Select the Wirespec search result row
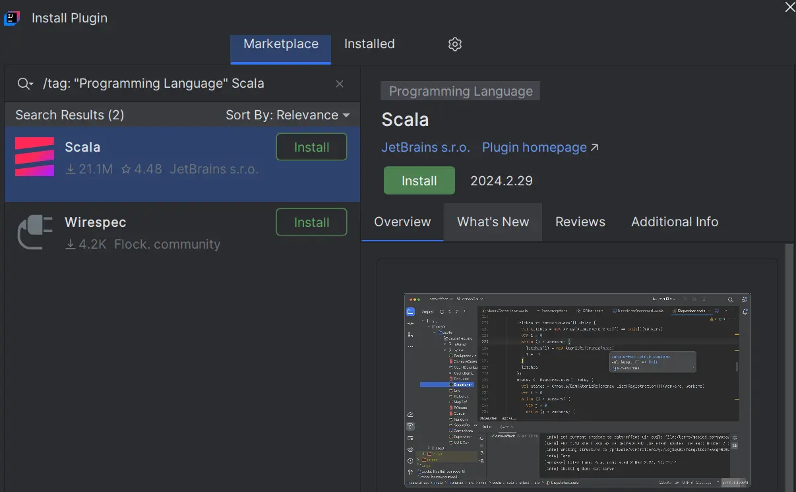This screenshot has width=796, height=492. 182,232
